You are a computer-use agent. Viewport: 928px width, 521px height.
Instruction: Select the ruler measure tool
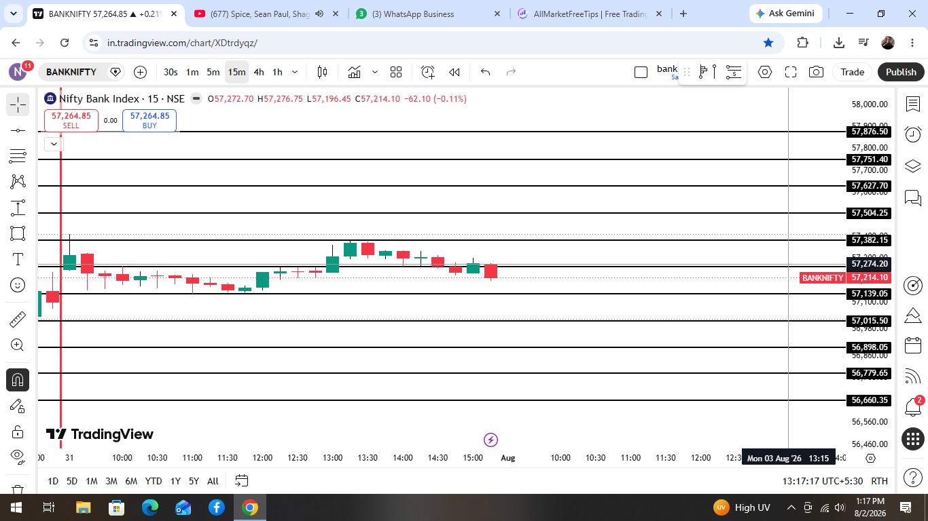[x=18, y=319]
